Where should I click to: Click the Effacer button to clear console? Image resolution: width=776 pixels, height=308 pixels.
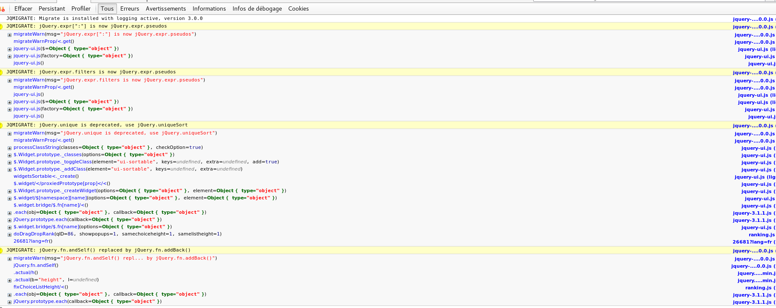(x=23, y=8)
